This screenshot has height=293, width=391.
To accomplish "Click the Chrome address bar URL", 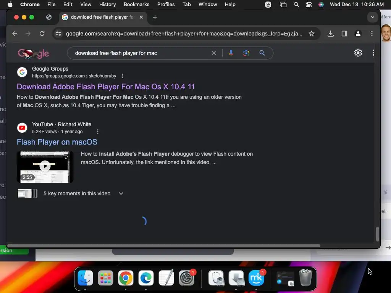I will (x=184, y=34).
